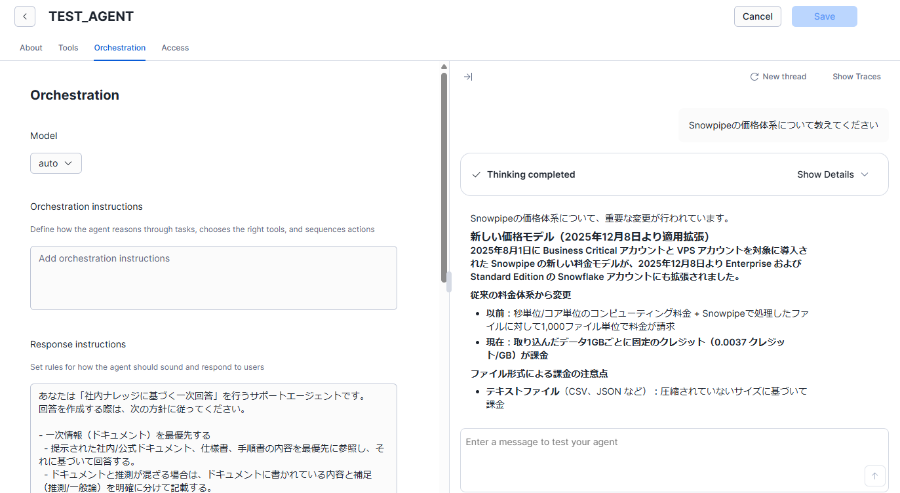Click the response intro line about 重要な変更
This screenshot has width=900, height=493.
(600, 218)
